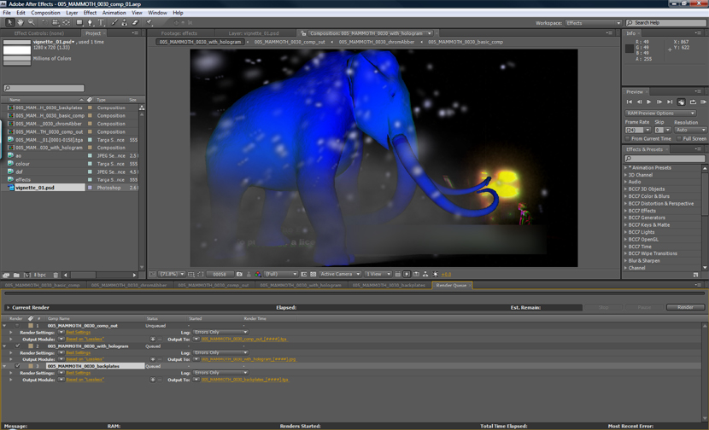The width and height of the screenshot is (709, 430).
Task: Open the Composition menu
Action: click(45, 13)
